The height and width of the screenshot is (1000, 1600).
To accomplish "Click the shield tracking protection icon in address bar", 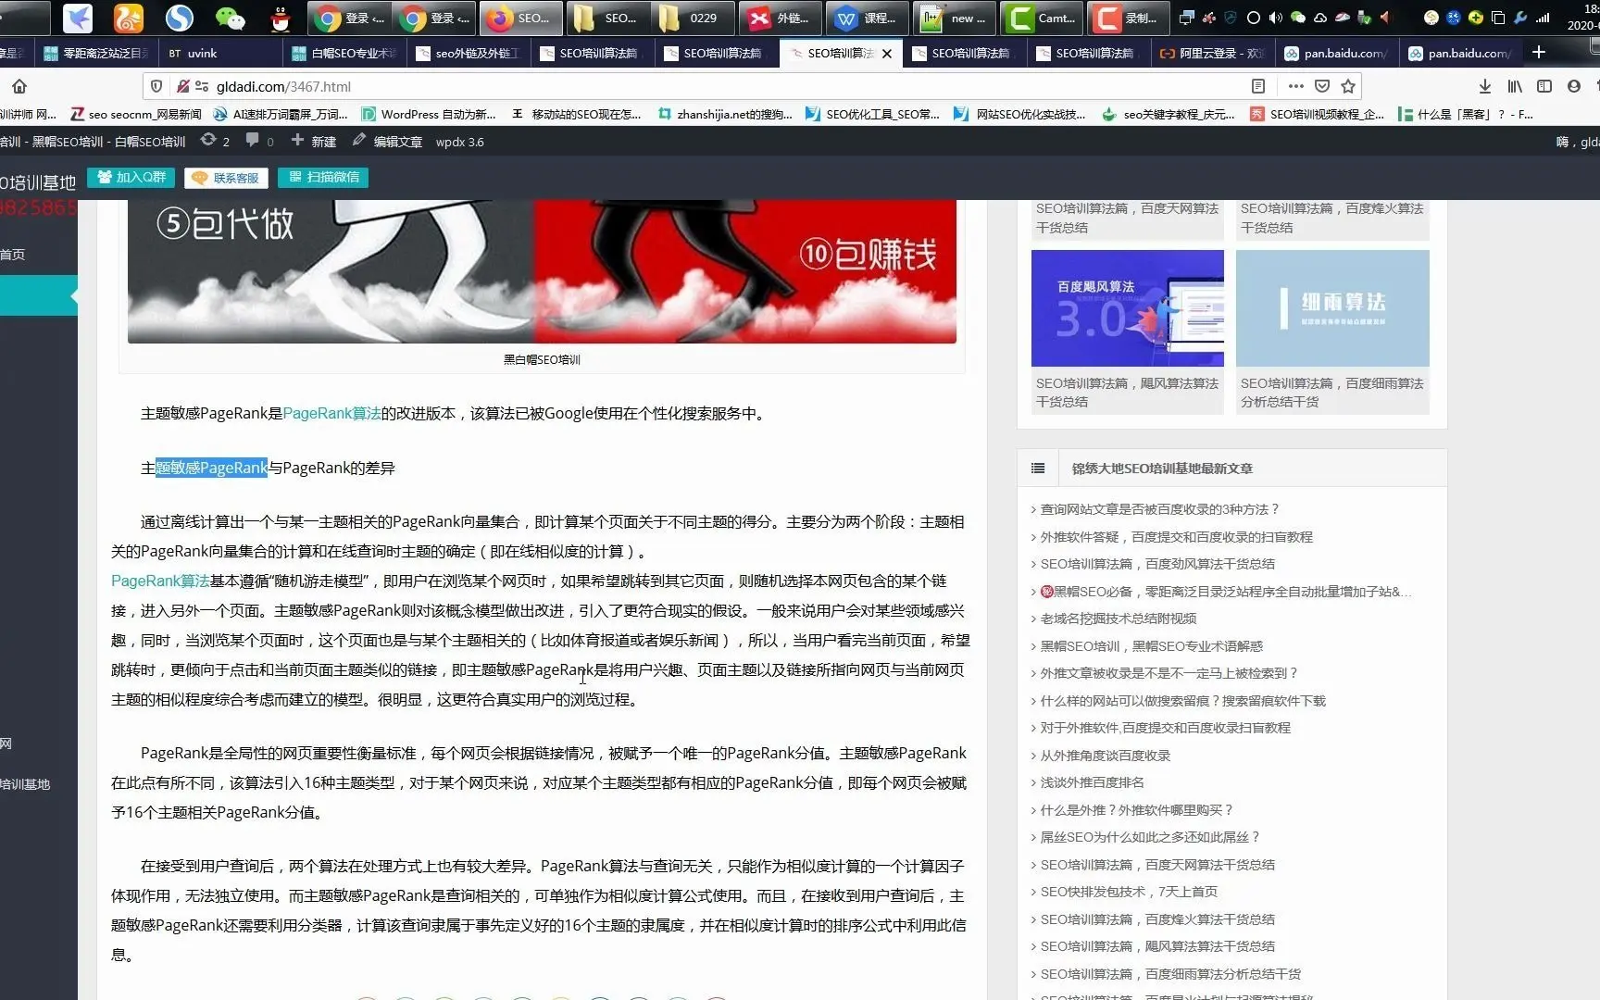I will [156, 86].
